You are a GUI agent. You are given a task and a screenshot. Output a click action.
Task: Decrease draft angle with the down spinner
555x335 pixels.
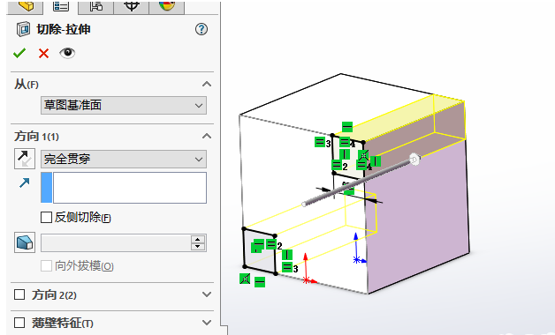point(198,247)
